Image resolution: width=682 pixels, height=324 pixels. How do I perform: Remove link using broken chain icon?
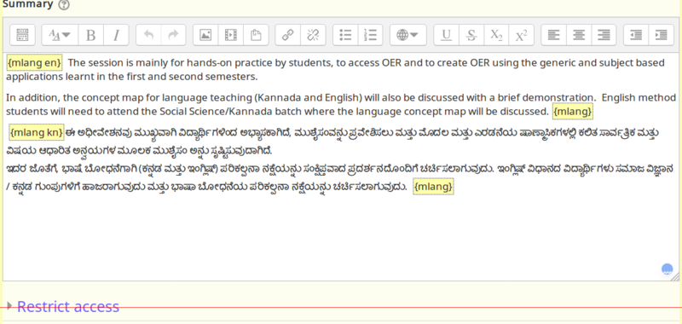click(x=313, y=35)
